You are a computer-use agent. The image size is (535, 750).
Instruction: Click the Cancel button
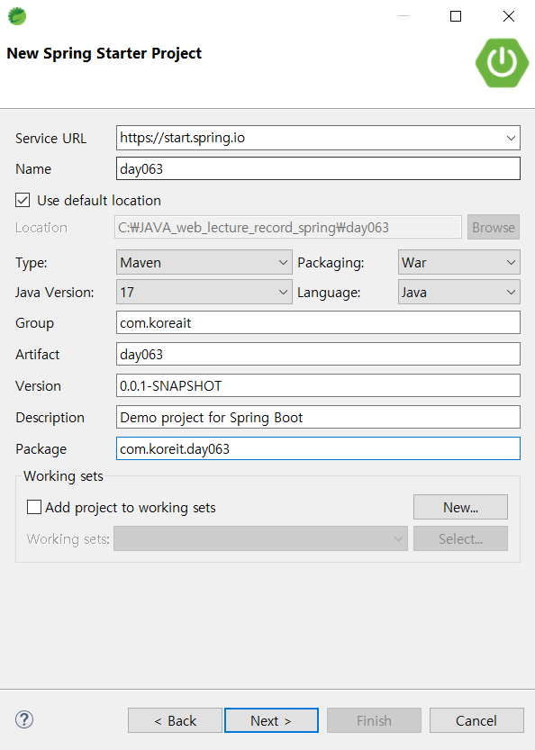click(x=476, y=720)
